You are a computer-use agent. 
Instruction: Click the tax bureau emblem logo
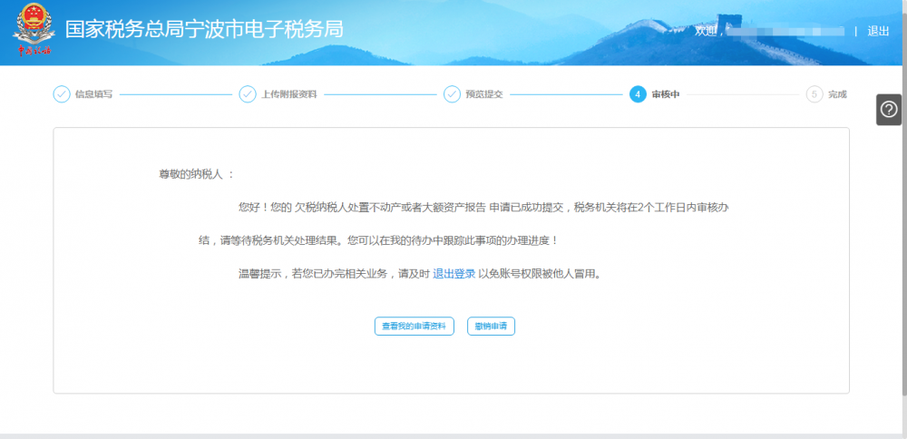click(x=33, y=29)
